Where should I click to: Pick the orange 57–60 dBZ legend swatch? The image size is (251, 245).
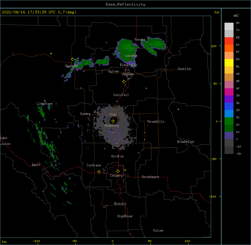point(229,48)
